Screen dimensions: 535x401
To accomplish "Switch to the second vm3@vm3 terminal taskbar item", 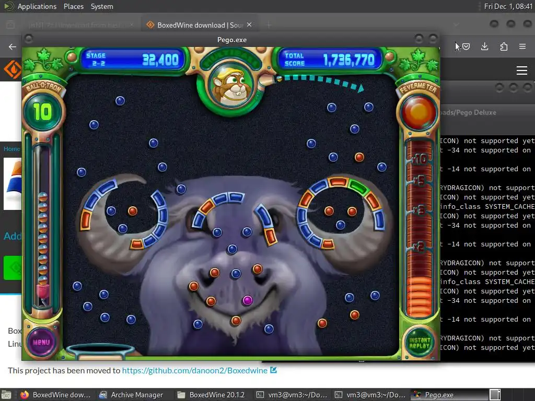I will 370,395.
